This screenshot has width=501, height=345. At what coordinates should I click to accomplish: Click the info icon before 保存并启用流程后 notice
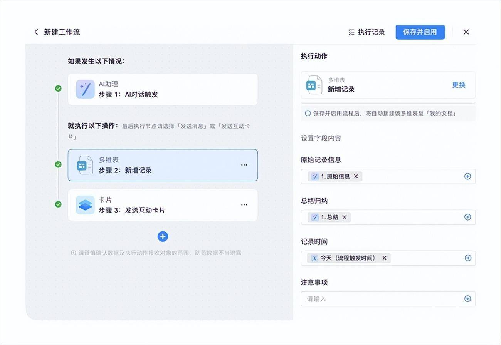tap(308, 114)
